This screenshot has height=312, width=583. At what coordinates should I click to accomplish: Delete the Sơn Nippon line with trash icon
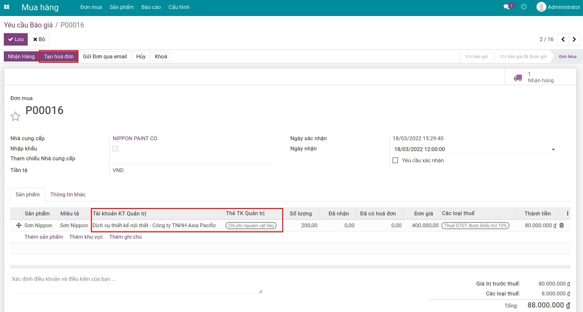562,225
